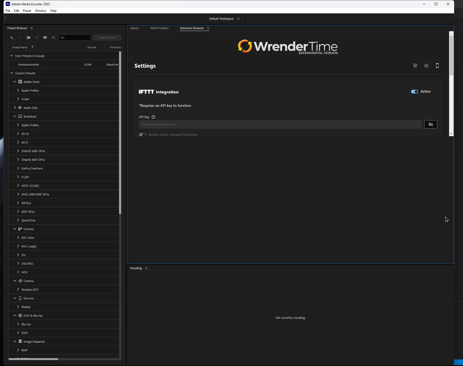The height and width of the screenshot is (366, 463).
Task: Open the search filter dropdown in Preset Browser
Action: coord(63,38)
